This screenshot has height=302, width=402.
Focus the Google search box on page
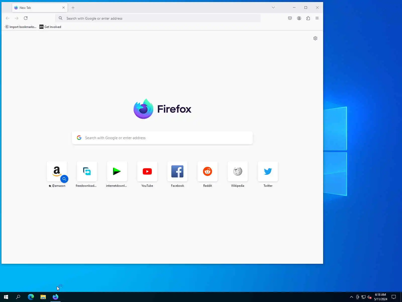coord(162,138)
